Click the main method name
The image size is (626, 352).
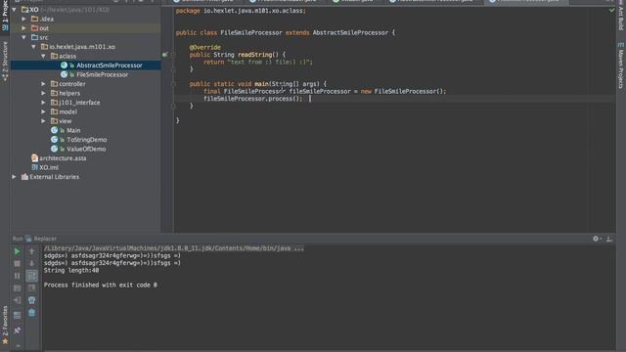261,84
